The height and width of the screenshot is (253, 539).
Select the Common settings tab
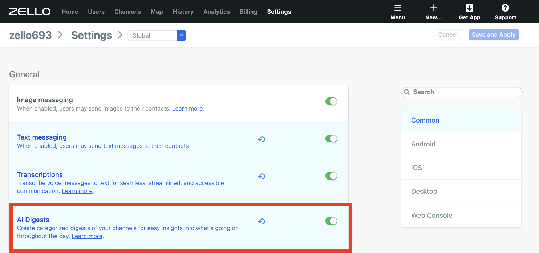(461, 120)
